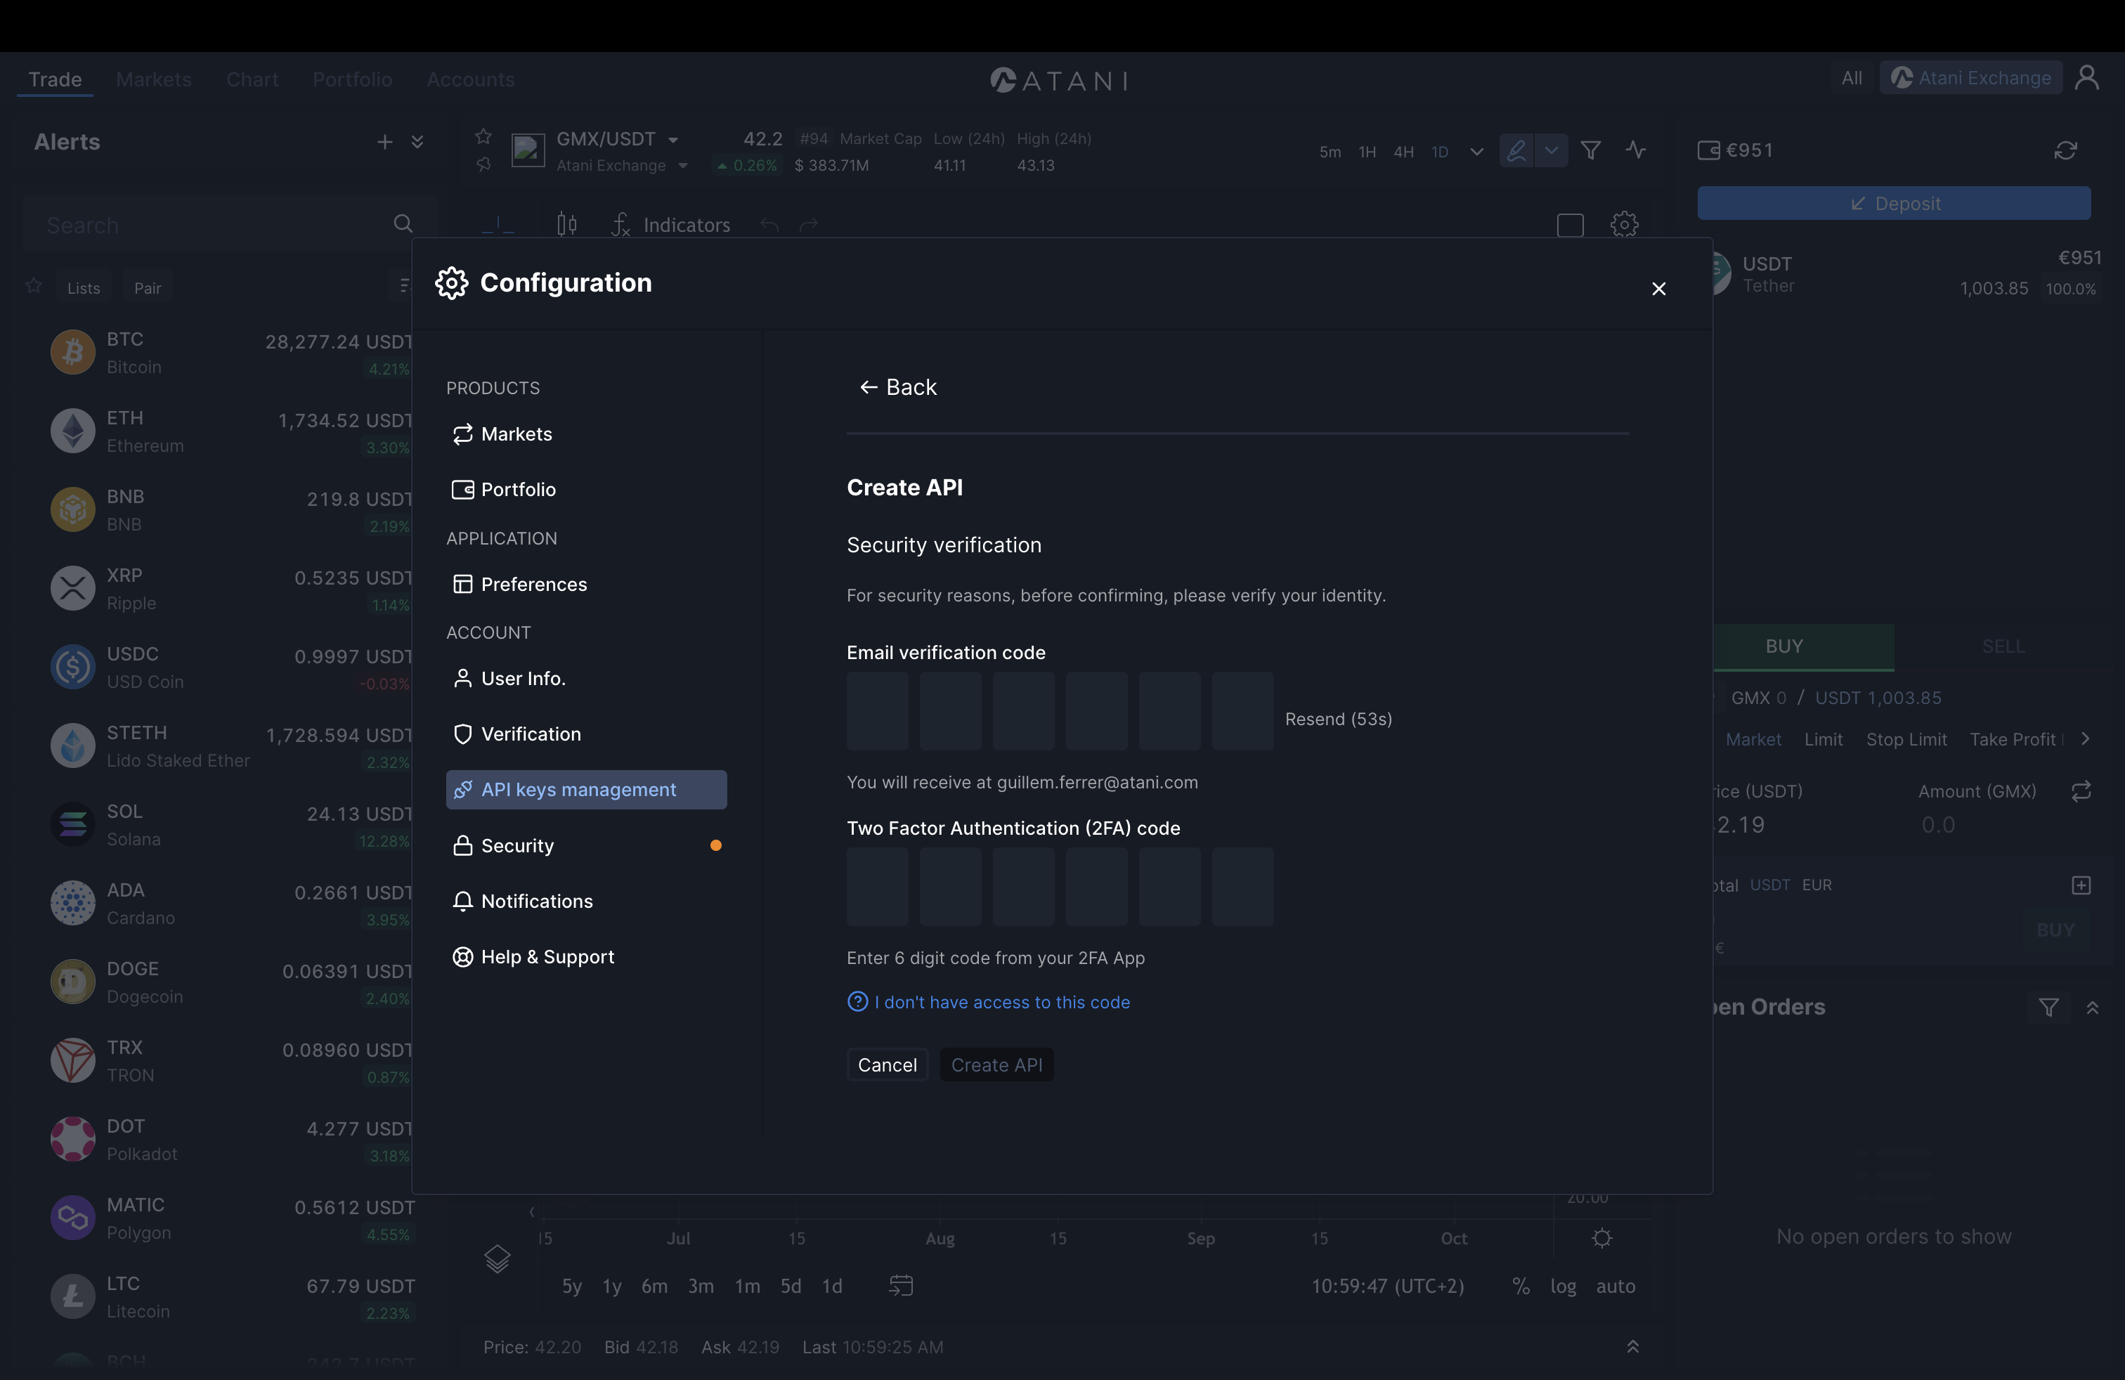
Task: Favorite GMX/USDT with star icon
Action: (x=483, y=136)
